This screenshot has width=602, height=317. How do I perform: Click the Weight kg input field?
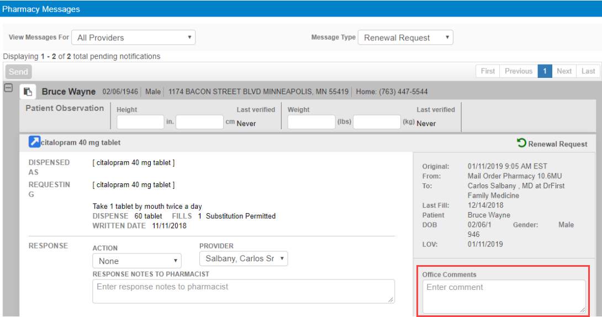(377, 122)
